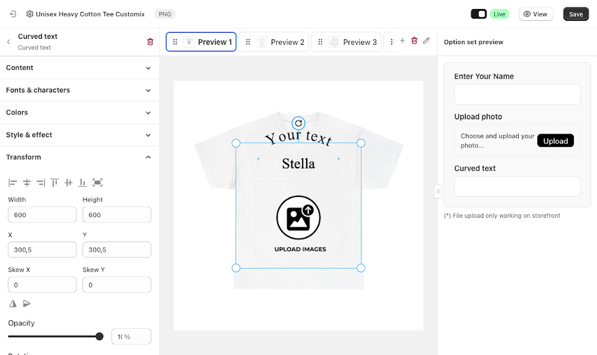The width and height of the screenshot is (597, 355).
Task: Click drag handle of Preview 1 tab
Action: click(175, 42)
